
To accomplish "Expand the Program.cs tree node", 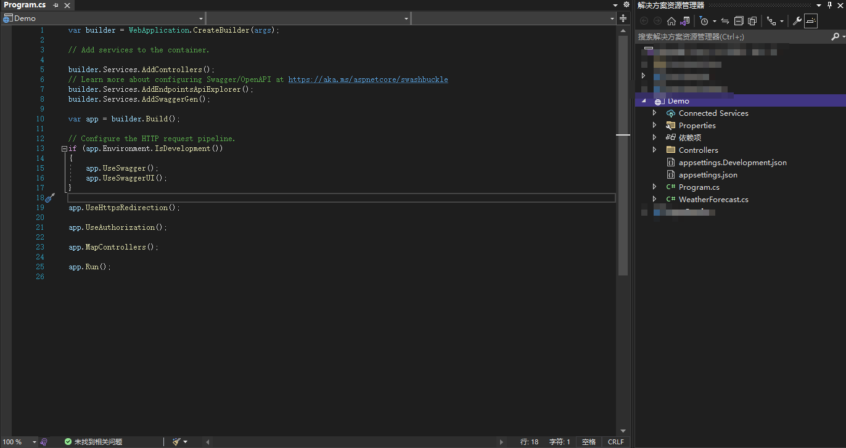I will click(x=655, y=187).
